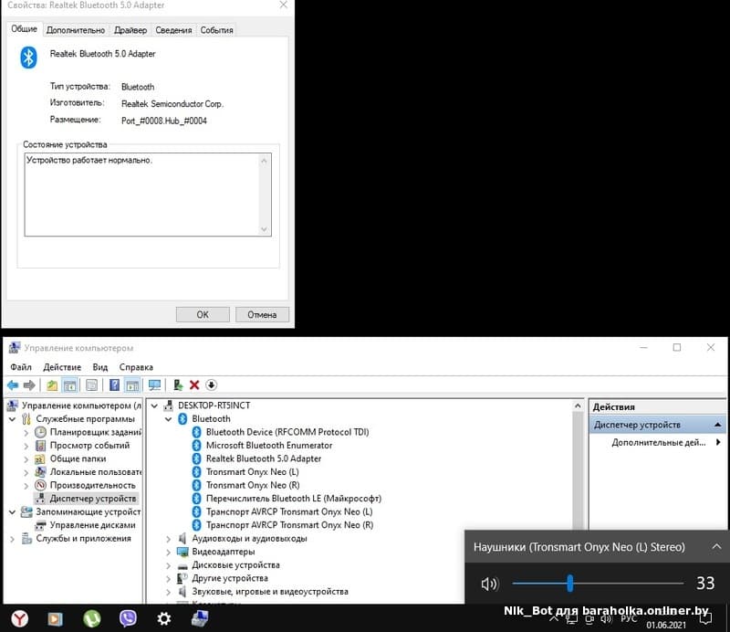Select Просмотр событий in left tree
The height and width of the screenshot is (632, 730).
click(x=89, y=445)
